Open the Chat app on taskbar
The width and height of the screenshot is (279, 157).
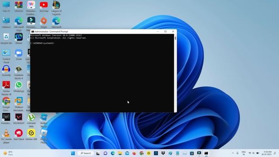click(x=105, y=153)
